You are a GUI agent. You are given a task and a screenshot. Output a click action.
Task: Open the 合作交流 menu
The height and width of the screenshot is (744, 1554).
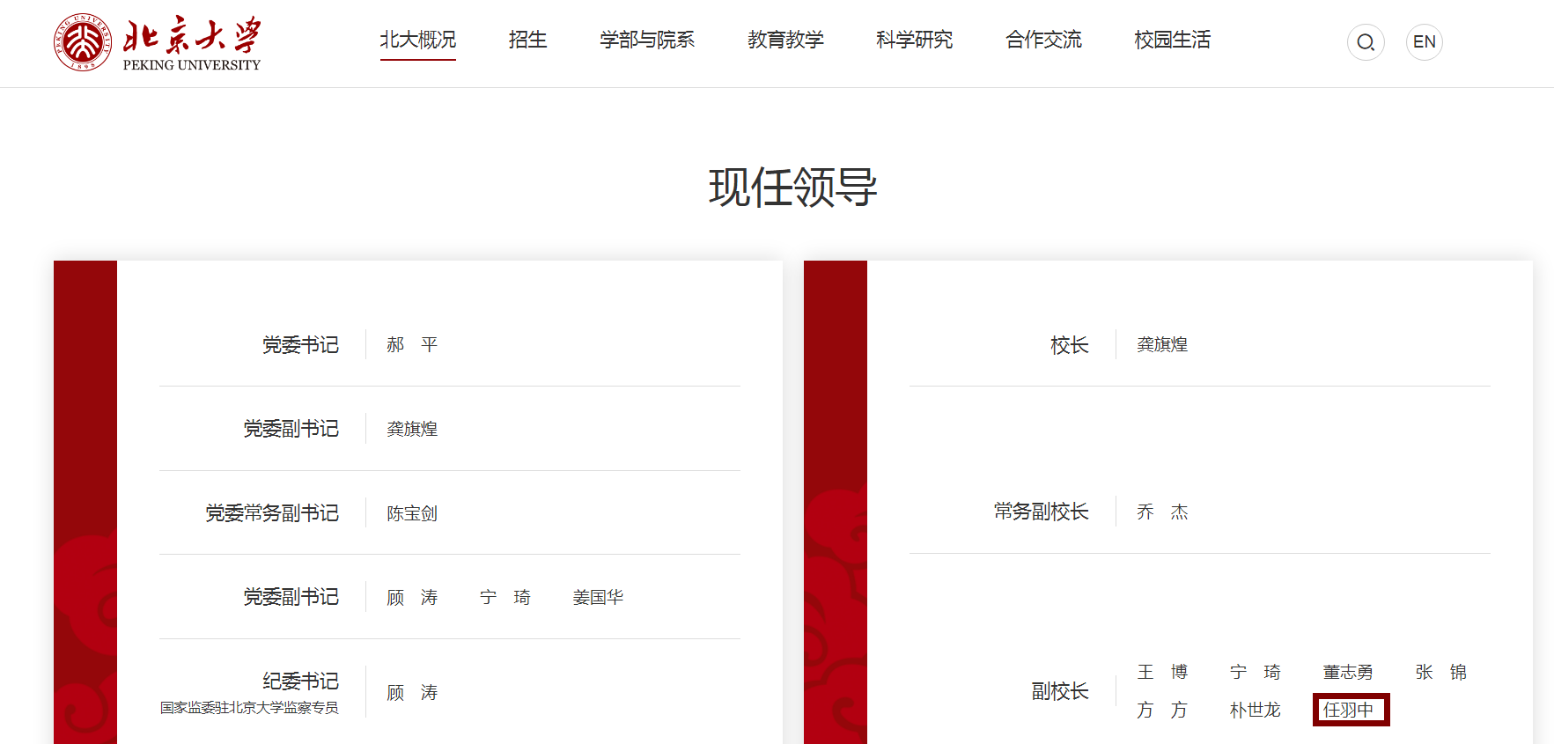[1044, 40]
